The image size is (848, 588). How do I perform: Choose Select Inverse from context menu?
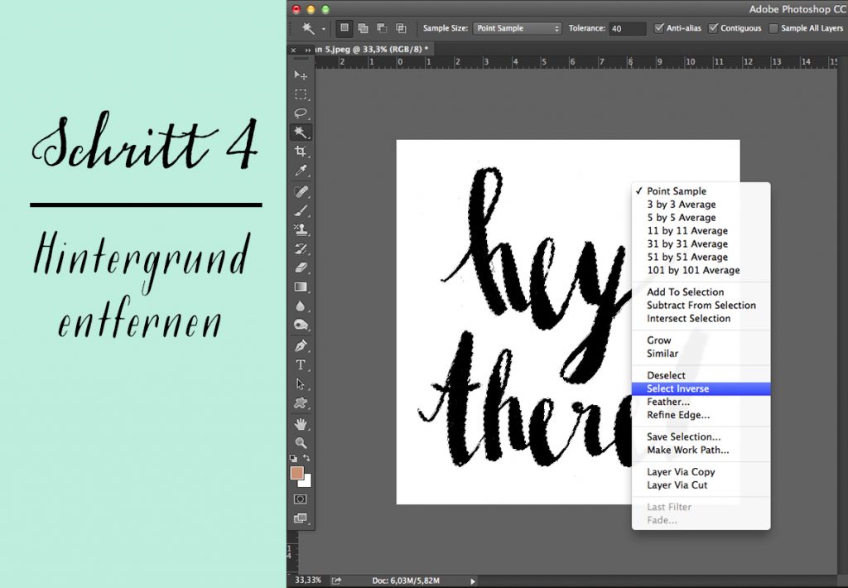tap(677, 388)
